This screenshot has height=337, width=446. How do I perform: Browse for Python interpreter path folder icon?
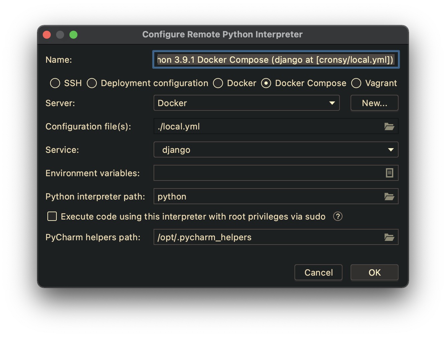(x=389, y=197)
